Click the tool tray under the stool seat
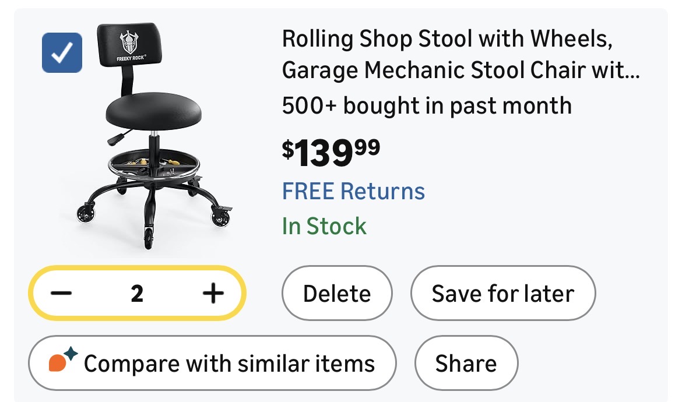 pos(154,164)
